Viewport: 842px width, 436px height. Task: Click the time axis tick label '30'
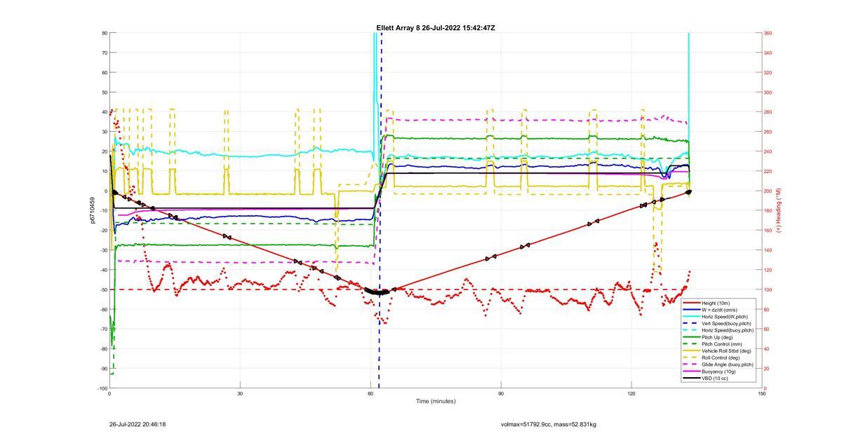tap(240, 394)
